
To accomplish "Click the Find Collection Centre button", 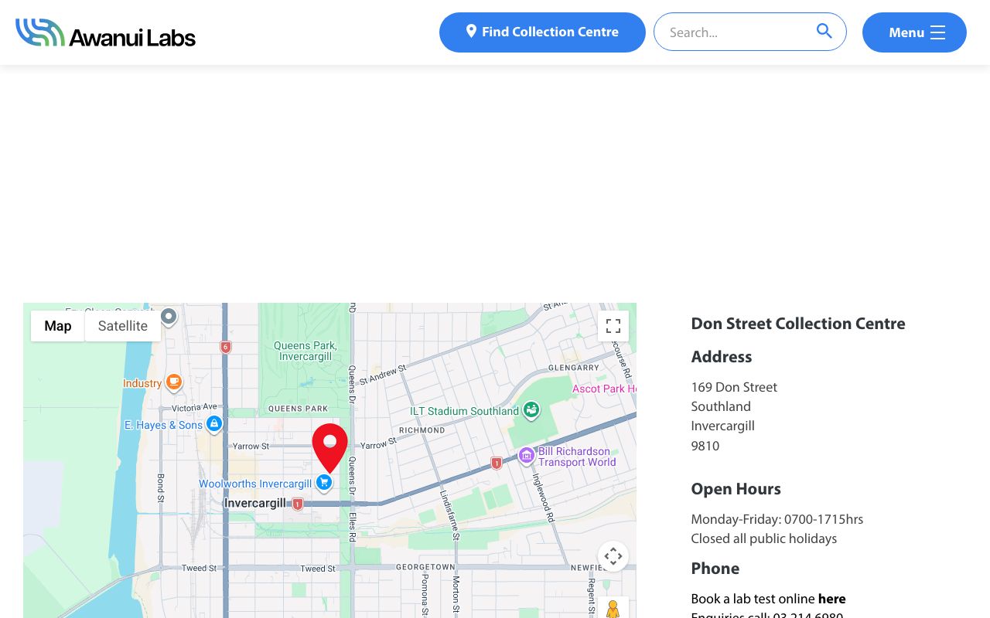I will (x=542, y=32).
